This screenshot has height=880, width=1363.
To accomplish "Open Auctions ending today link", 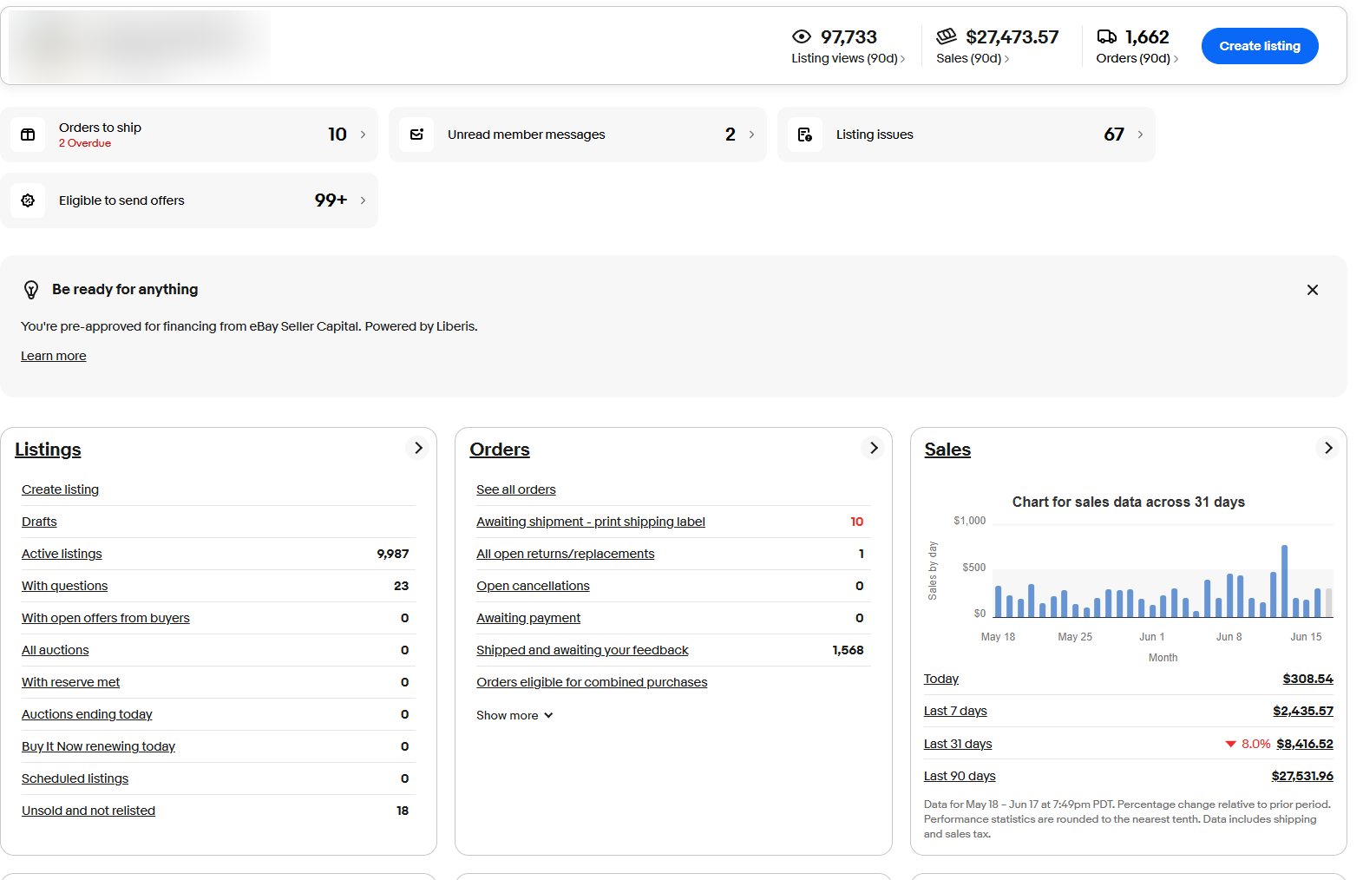I will tap(87, 714).
